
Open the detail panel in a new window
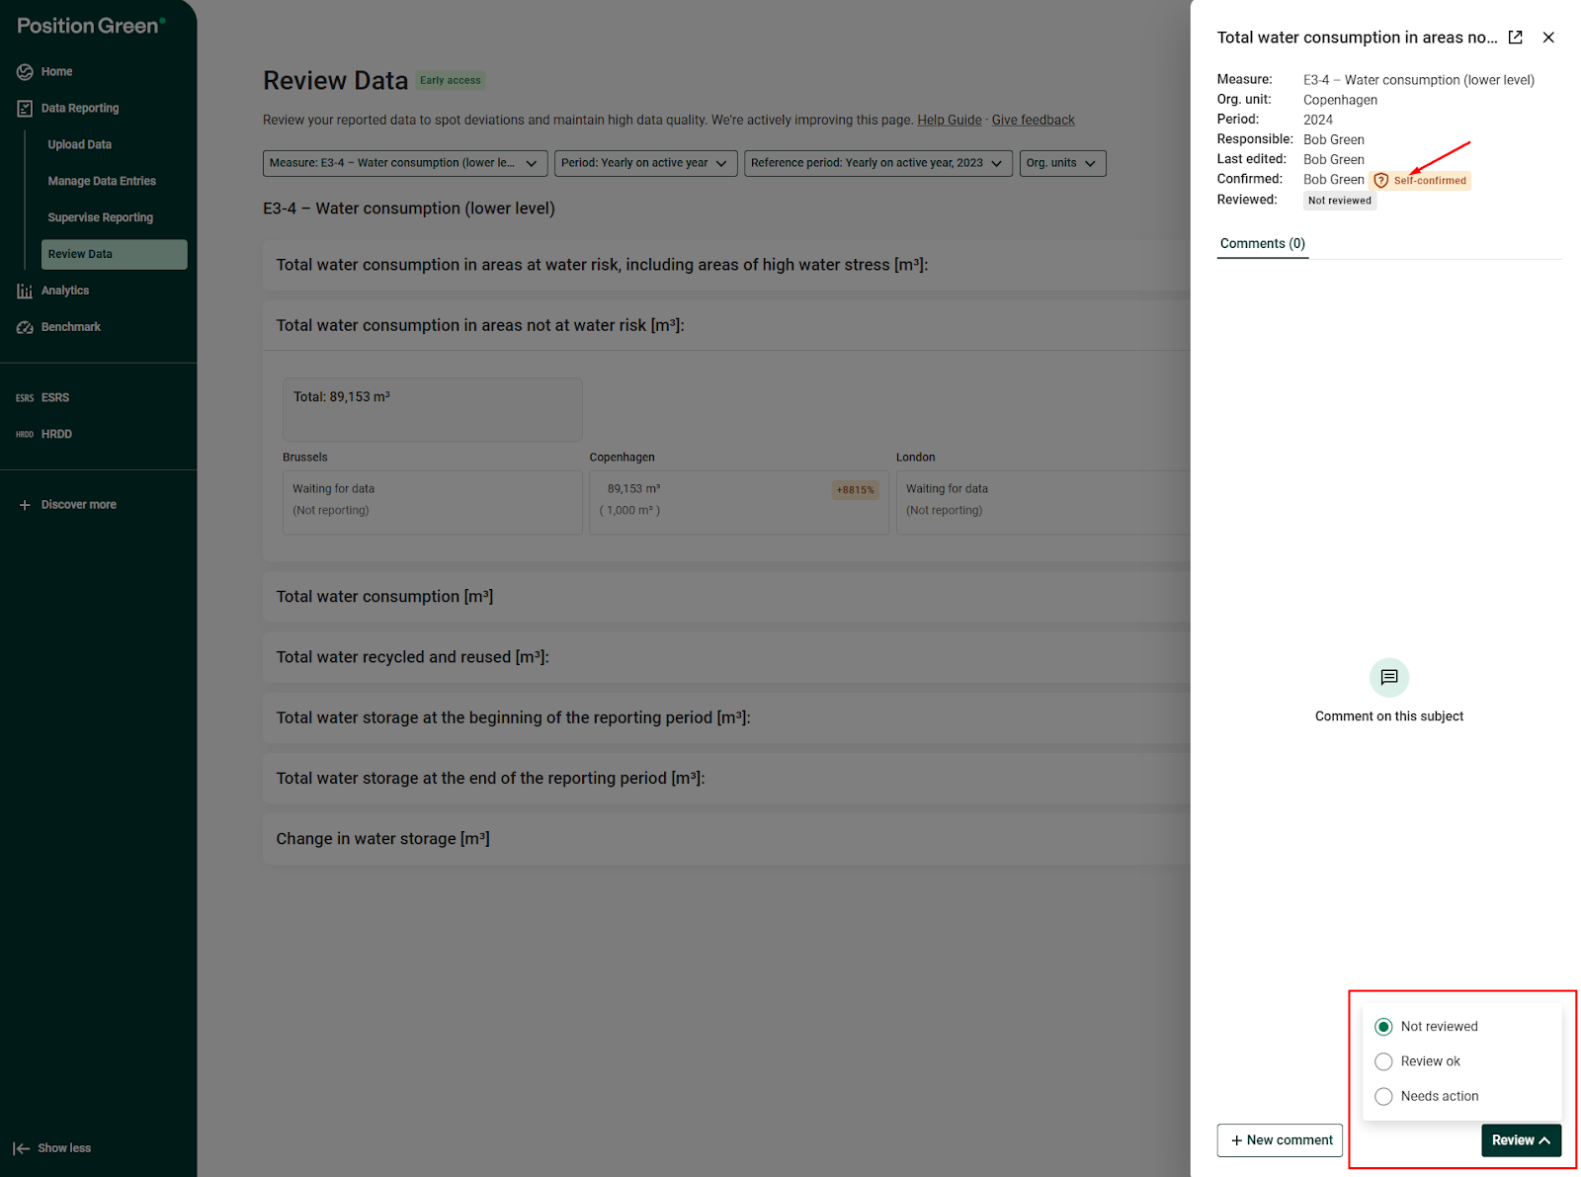[1515, 38]
